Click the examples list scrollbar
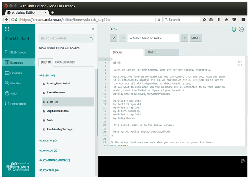 [97, 103]
